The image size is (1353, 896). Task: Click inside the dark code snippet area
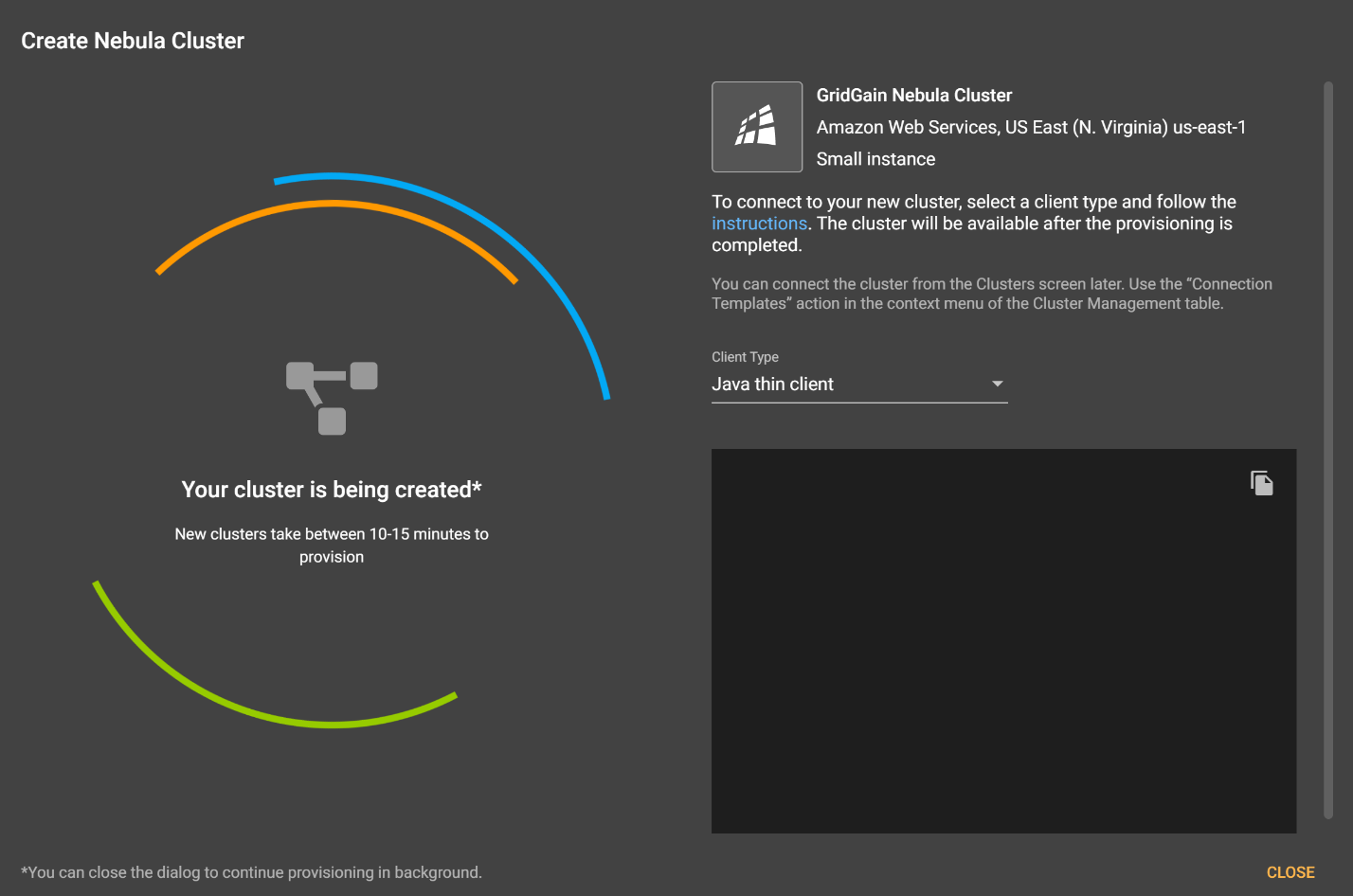pyautogui.click(x=1003, y=641)
